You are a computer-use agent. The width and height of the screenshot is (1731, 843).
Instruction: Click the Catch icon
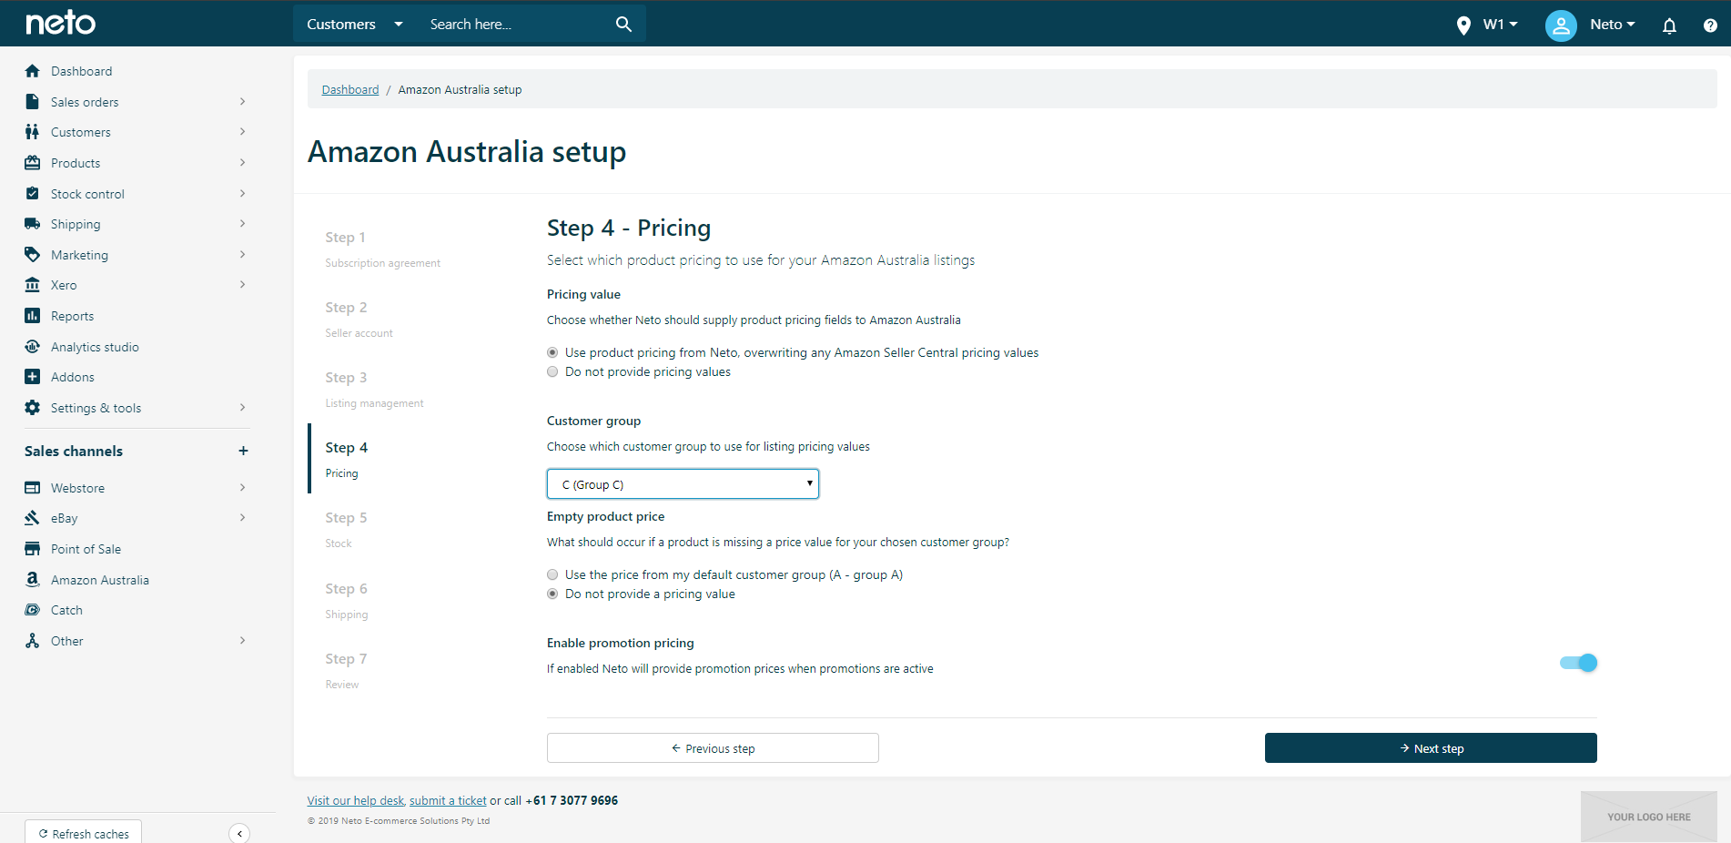[x=33, y=610]
